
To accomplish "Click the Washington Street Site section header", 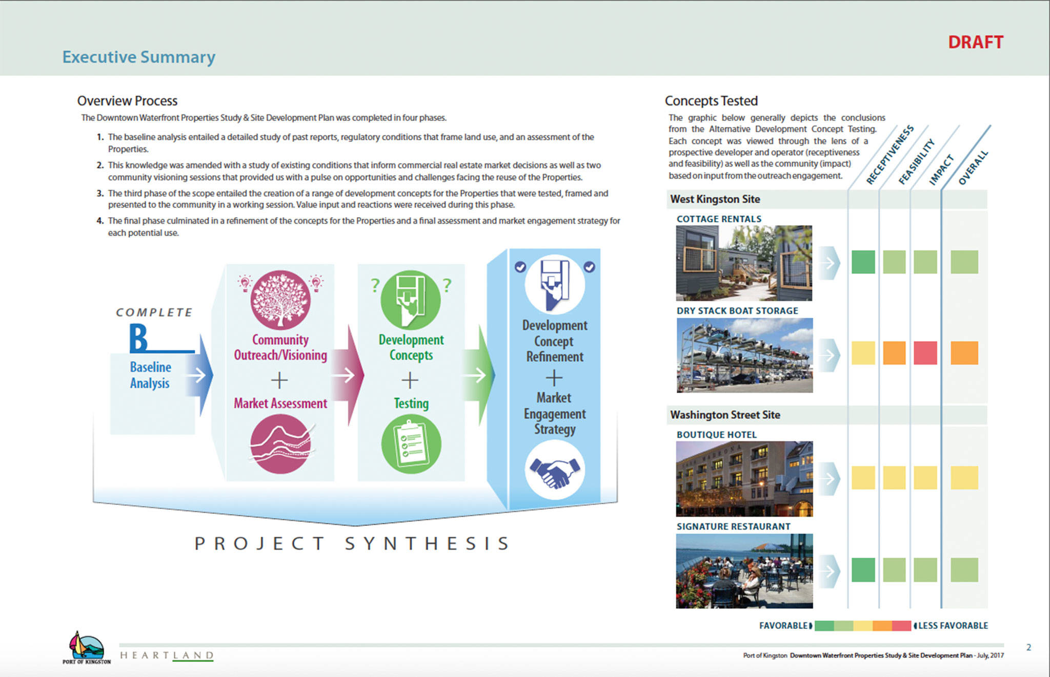I will tap(725, 415).
